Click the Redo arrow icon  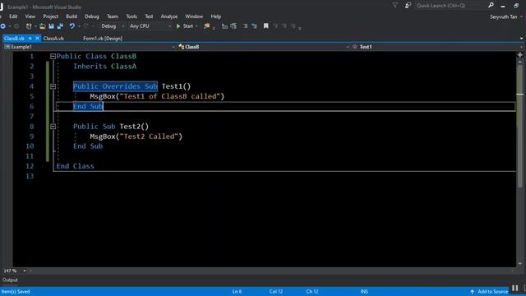click(86, 26)
